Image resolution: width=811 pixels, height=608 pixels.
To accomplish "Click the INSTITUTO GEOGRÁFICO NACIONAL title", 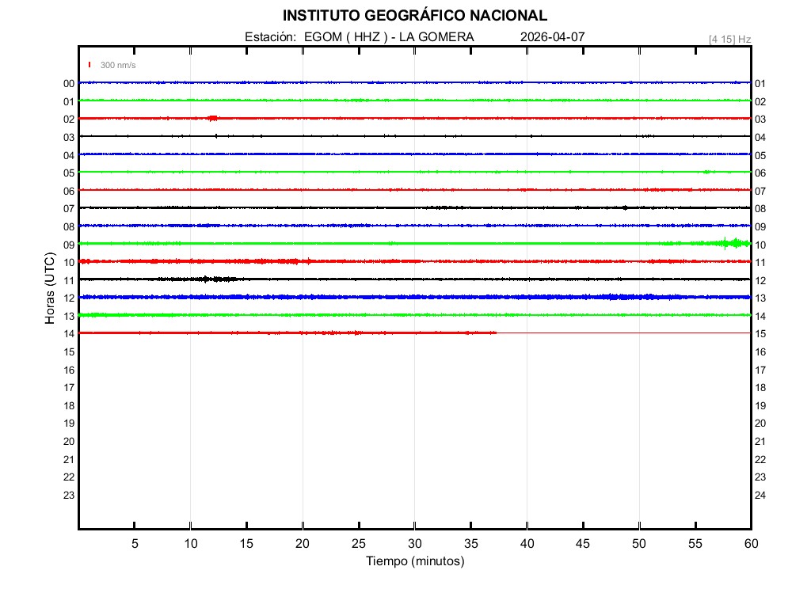I will click(x=414, y=16).
